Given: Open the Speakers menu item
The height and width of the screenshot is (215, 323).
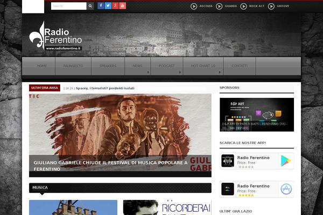Looking at the screenshot, I should tap(108, 66).
